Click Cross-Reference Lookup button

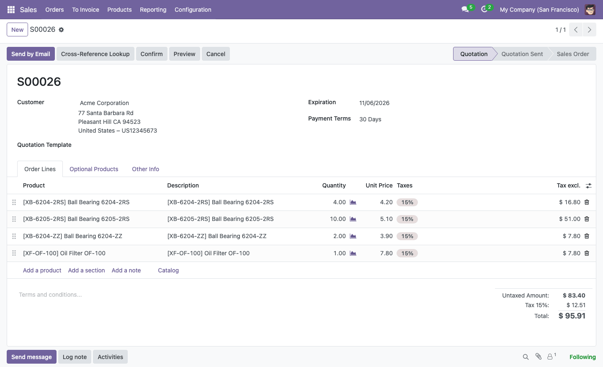[95, 54]
